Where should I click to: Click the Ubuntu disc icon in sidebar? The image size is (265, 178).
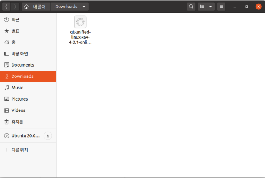coord(7,136)
